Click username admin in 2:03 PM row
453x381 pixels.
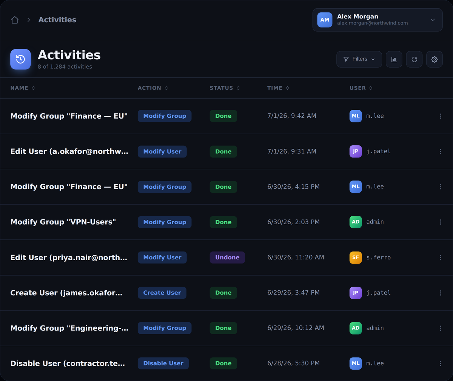[x=375, y=222]
